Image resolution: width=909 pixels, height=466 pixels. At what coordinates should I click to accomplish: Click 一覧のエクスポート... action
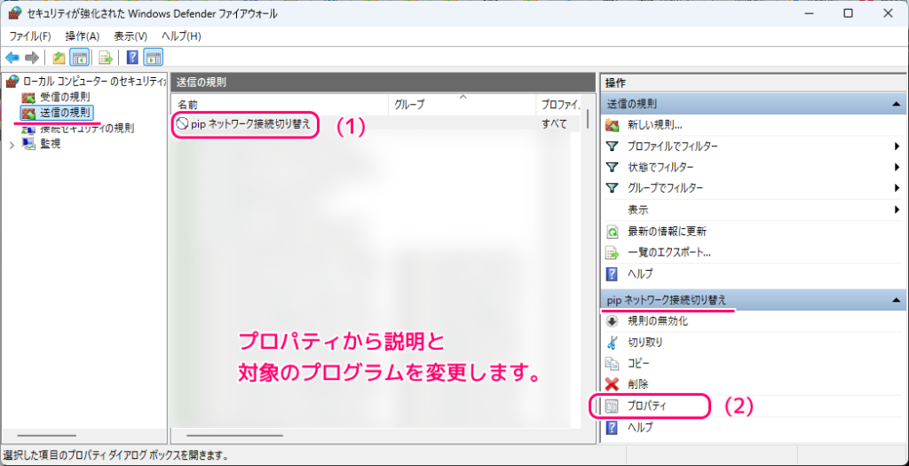[669, 253]
